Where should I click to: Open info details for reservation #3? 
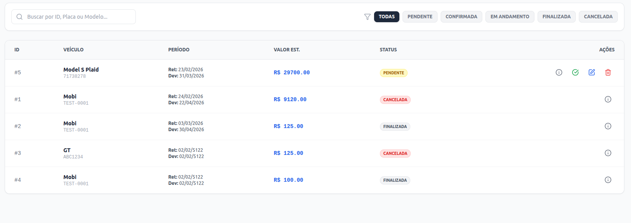tap(608, 153)
